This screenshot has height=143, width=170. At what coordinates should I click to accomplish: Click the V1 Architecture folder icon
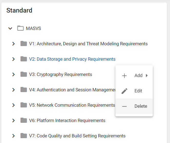[x=24, y=43]
